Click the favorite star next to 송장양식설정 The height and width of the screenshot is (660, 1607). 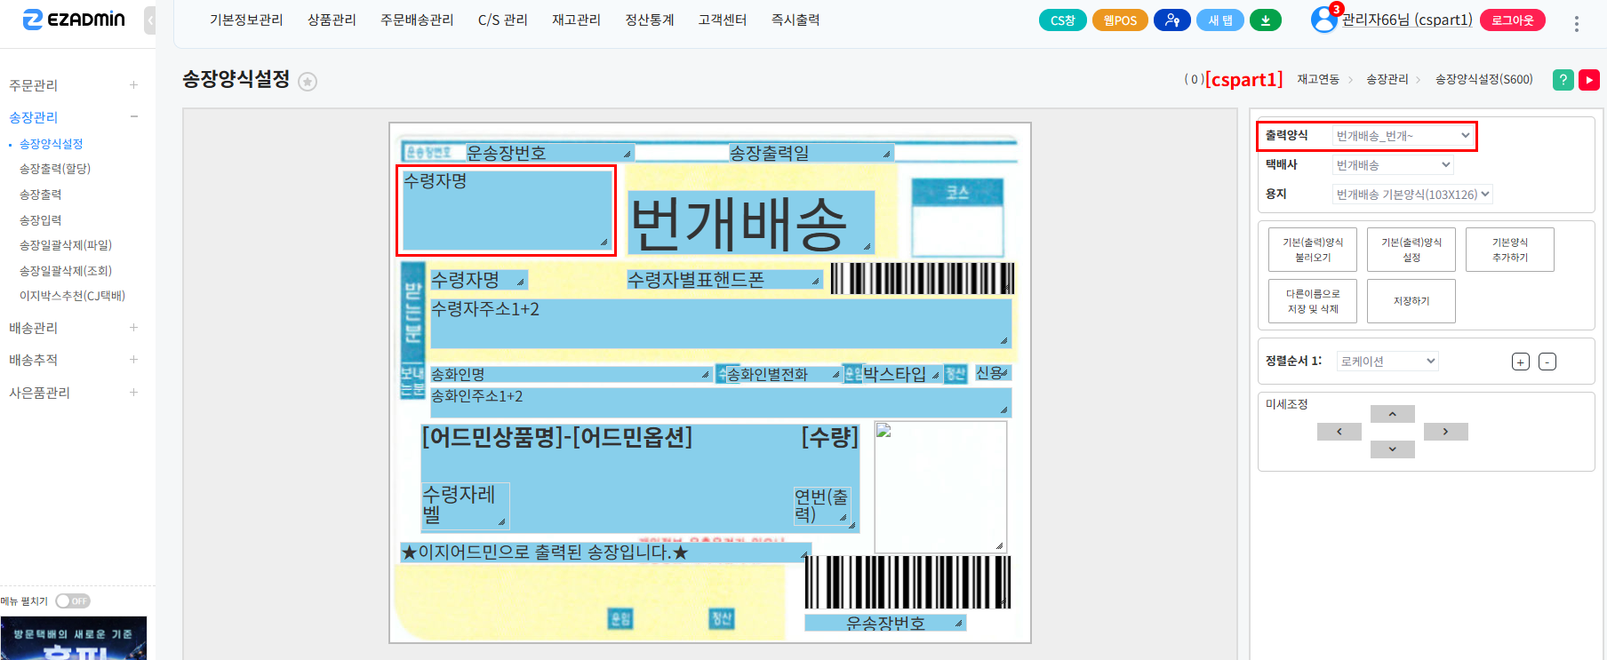[308, 82]
